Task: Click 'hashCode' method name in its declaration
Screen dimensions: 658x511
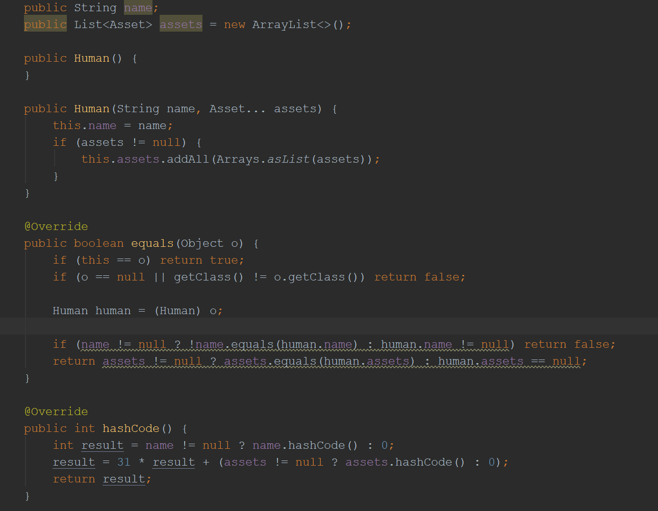Action: (131, 428)
